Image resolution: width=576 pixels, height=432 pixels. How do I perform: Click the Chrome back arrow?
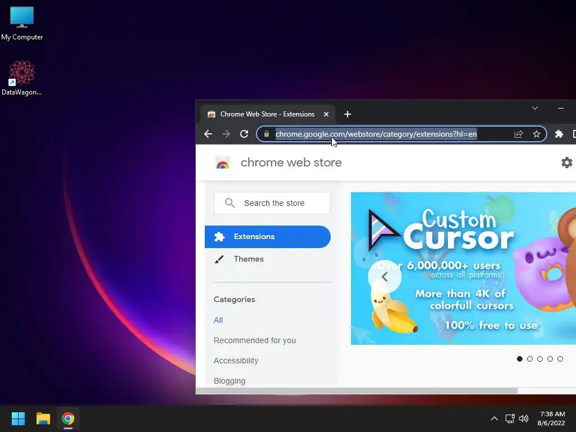tap(208, 134)
